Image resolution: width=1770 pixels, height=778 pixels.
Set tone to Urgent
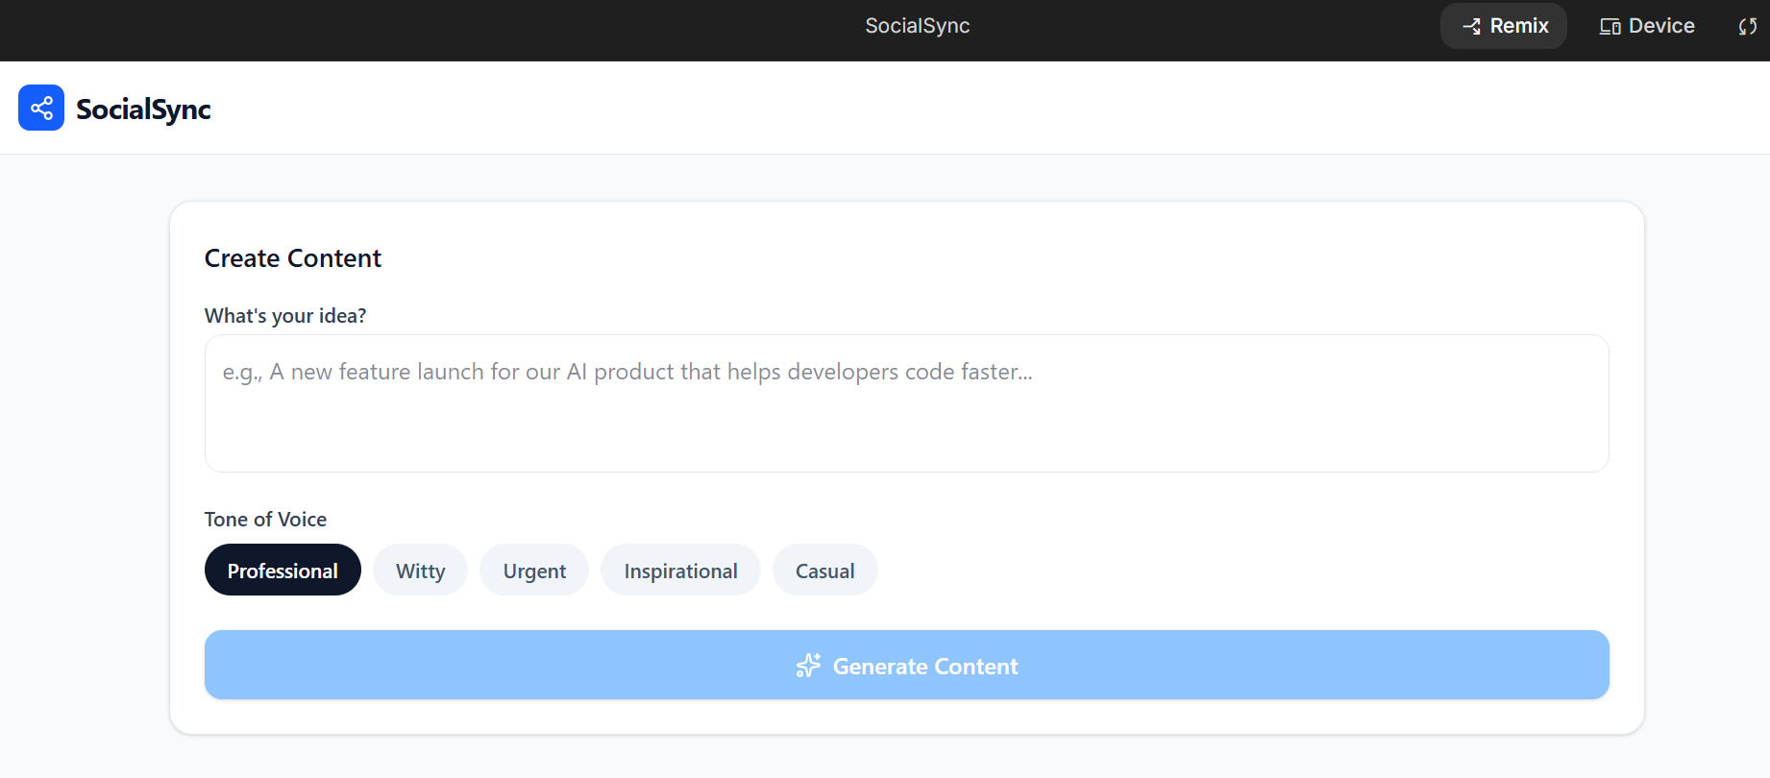[x=534, y=571]
